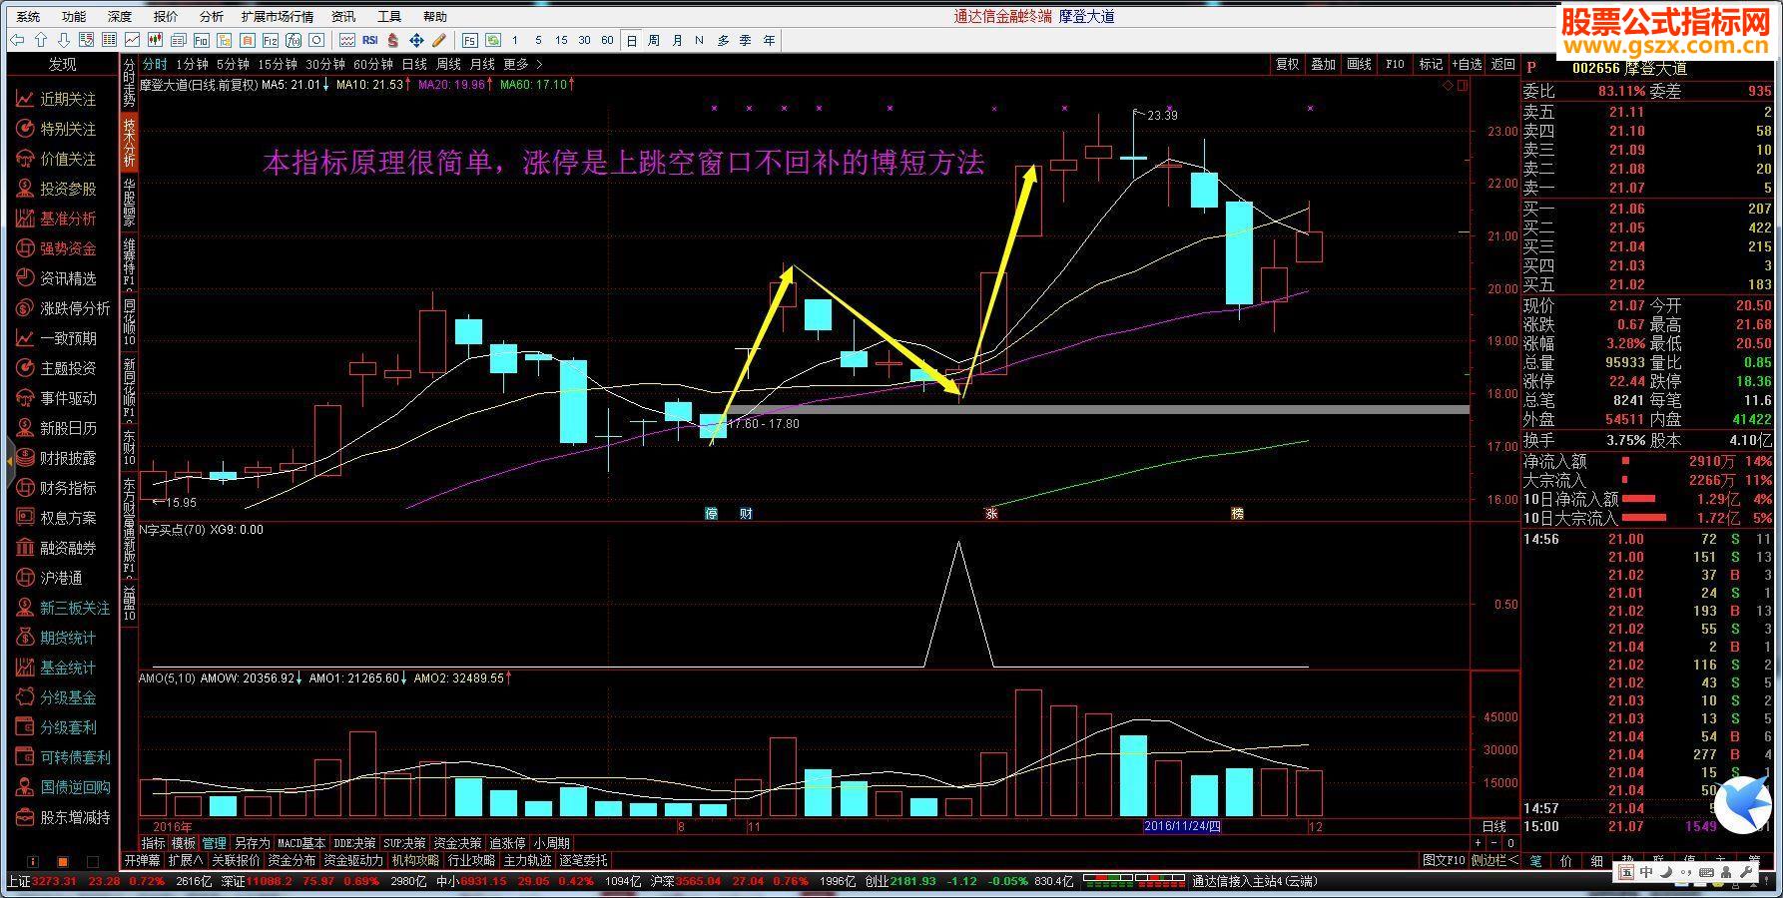This screenshot has width=1783, height=898.
Task: Select the pencil drawing tool icon
Action: (439, 40)
